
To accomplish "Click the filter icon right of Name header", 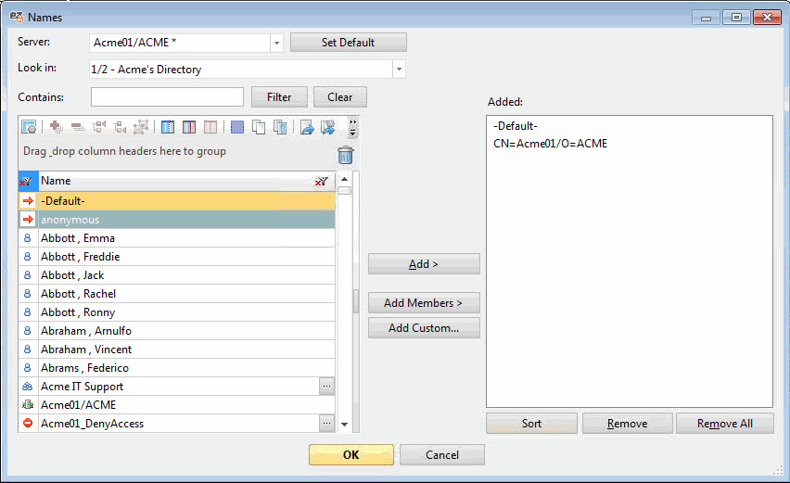I will [x=322, y=182].
